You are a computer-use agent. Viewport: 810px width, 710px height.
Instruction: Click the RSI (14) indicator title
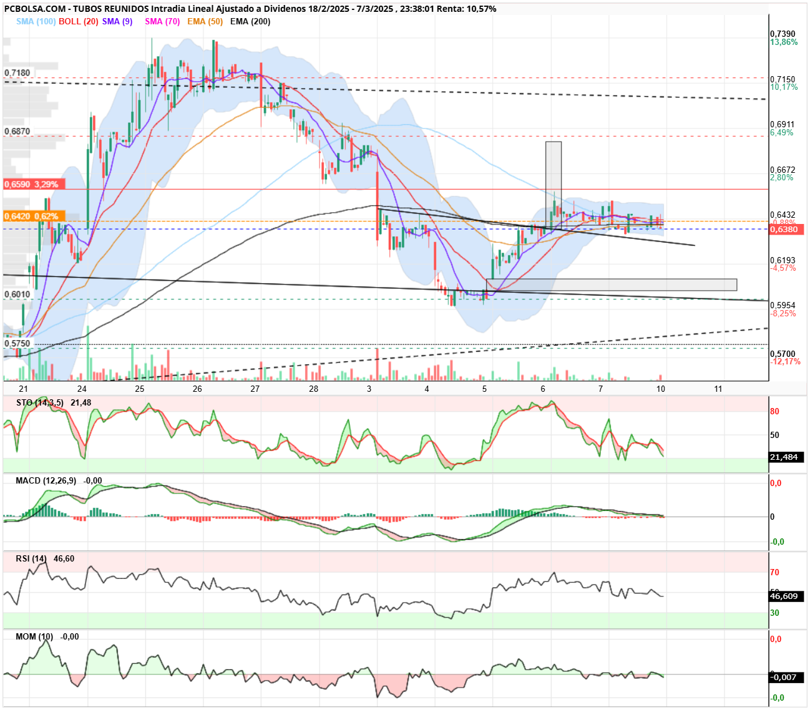pos(31,559)
